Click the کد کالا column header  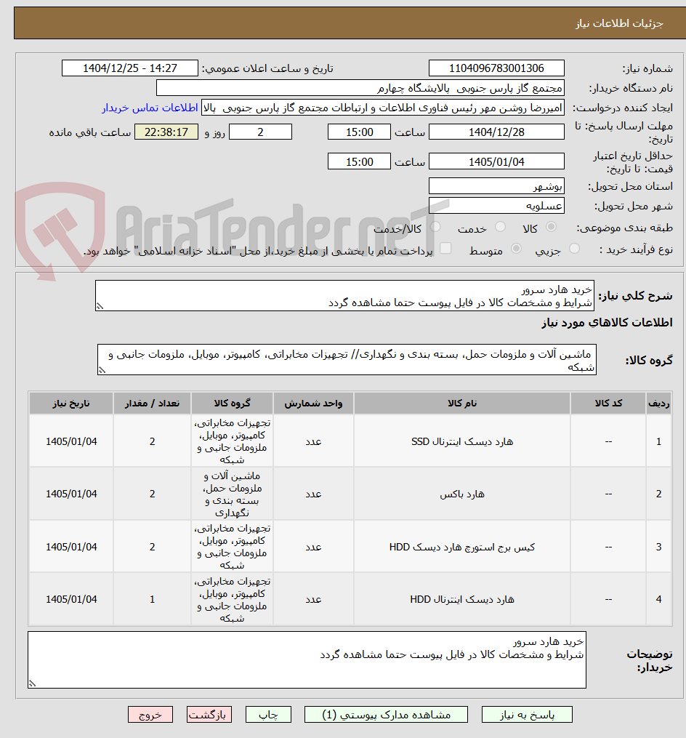coord(608,404)
